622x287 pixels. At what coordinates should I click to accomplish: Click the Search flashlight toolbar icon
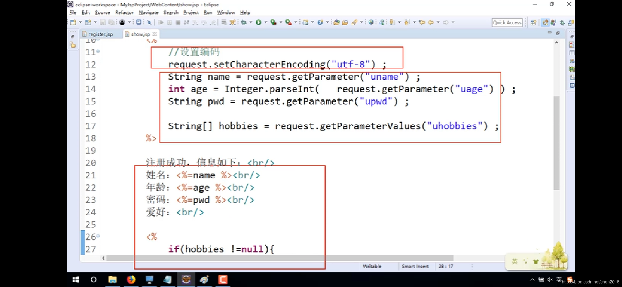[354, 23]
